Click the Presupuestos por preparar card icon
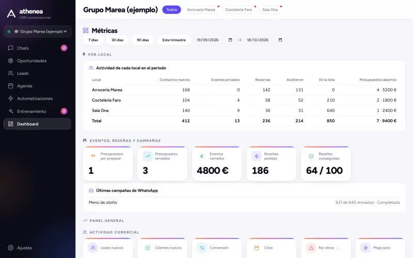This screenshot has width=413, height=258. pyautogui.click(x=93, y=156)
